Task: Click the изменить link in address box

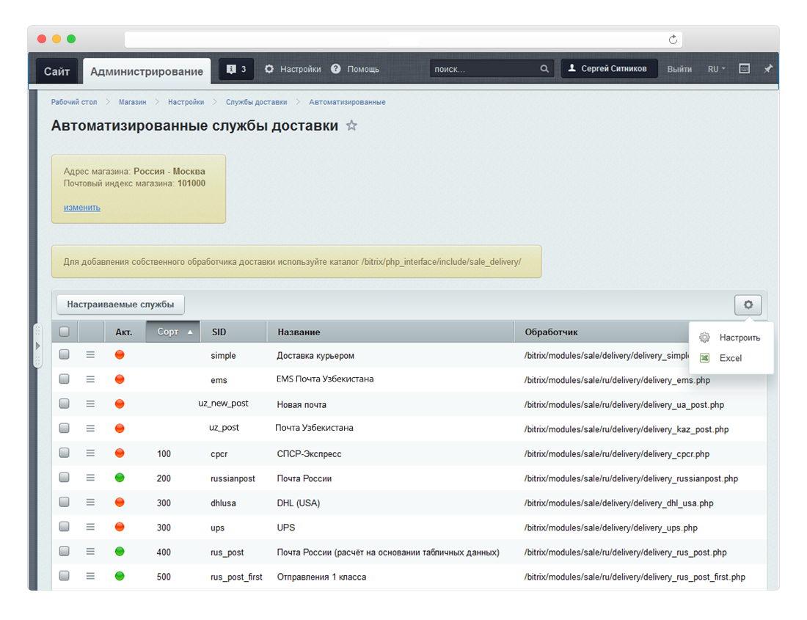Action: [81, 208]
